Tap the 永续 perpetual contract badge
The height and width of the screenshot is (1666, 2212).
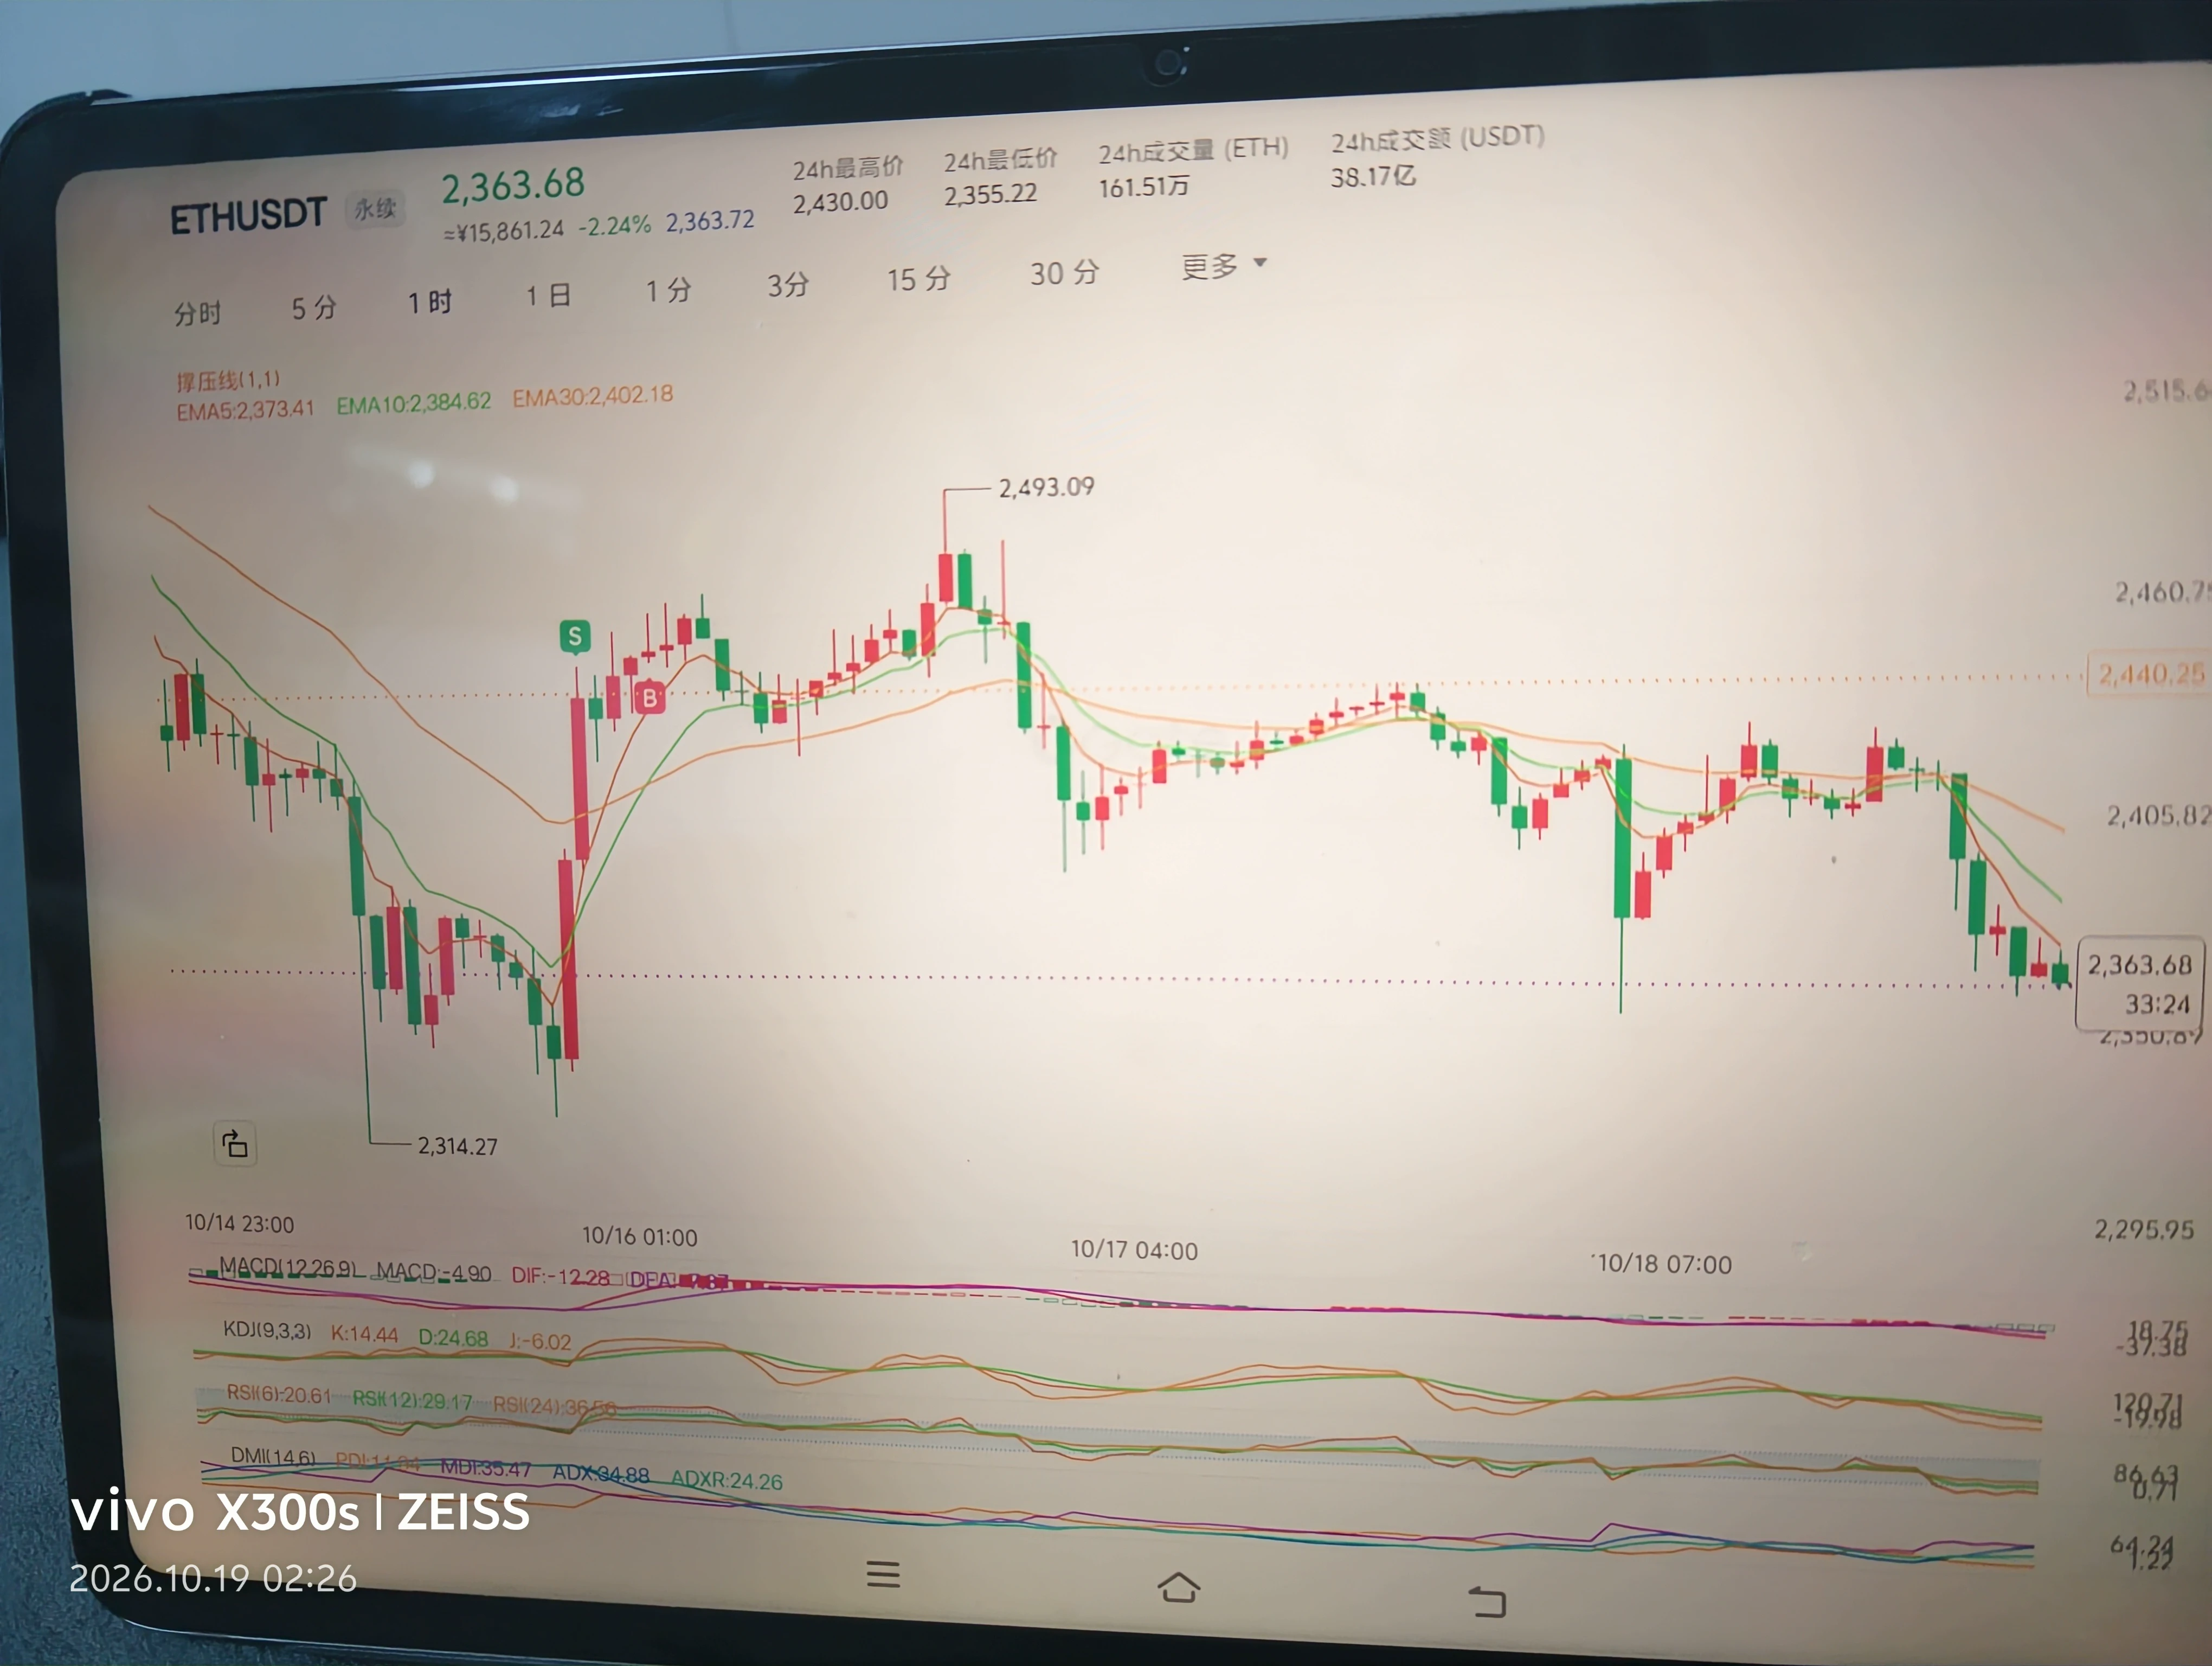pyautogui.click(x=375, y=209)
